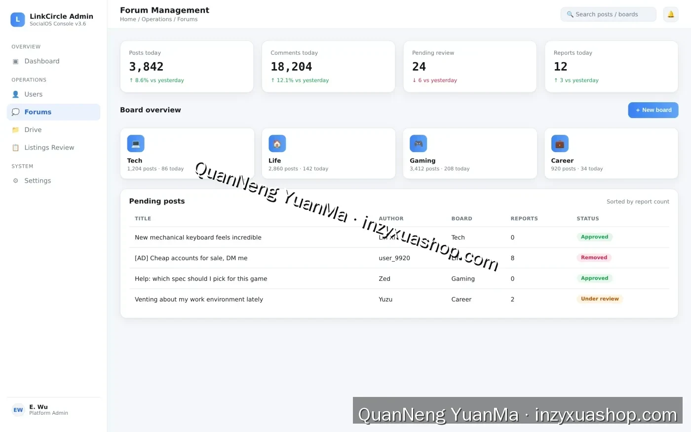
Task: Click the Life board house icon
Action: point(277,144)
